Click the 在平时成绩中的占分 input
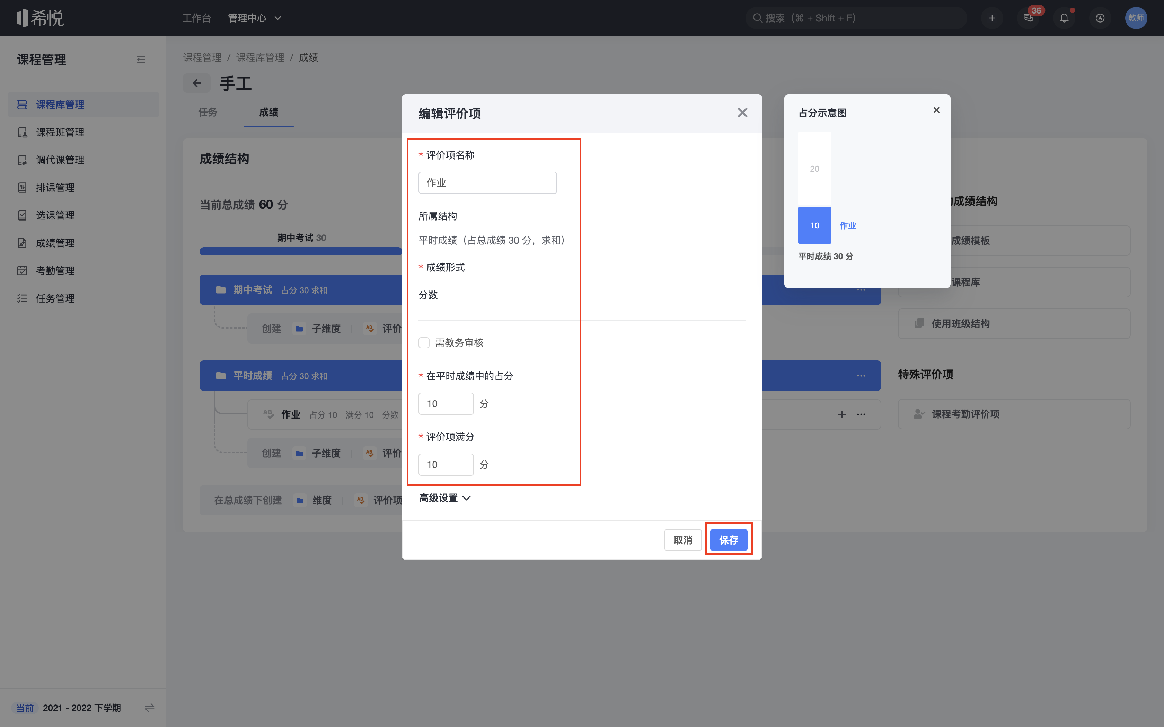Viewport: 1164px width, 727px height. click(x=446, y=403)
